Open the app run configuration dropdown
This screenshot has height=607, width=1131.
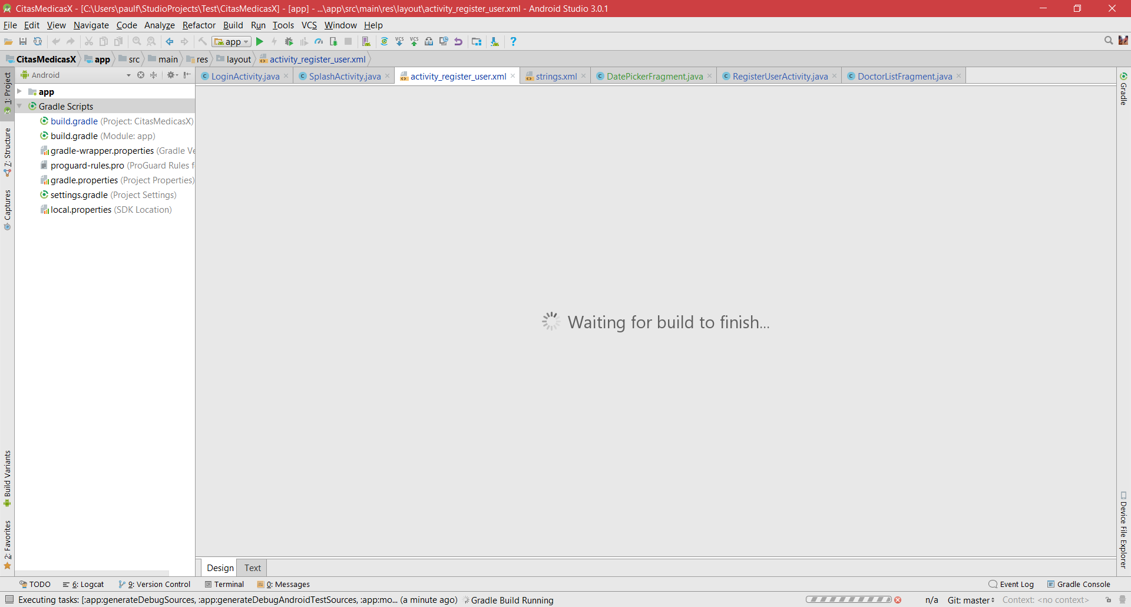coord(232,42)
